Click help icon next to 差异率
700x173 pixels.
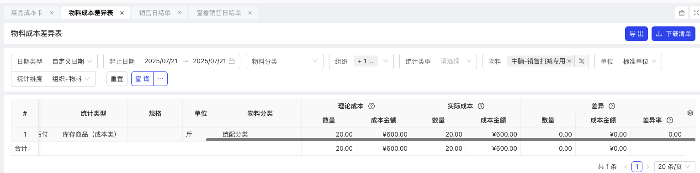click(670, 120)
